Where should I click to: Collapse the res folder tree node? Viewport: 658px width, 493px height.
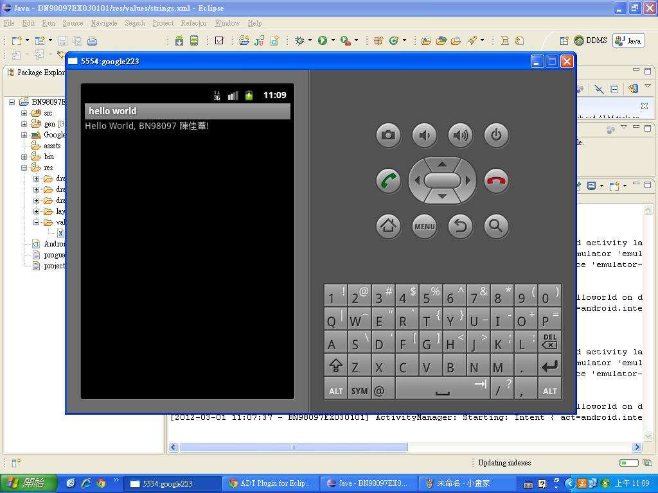click(x=24, y=168)
